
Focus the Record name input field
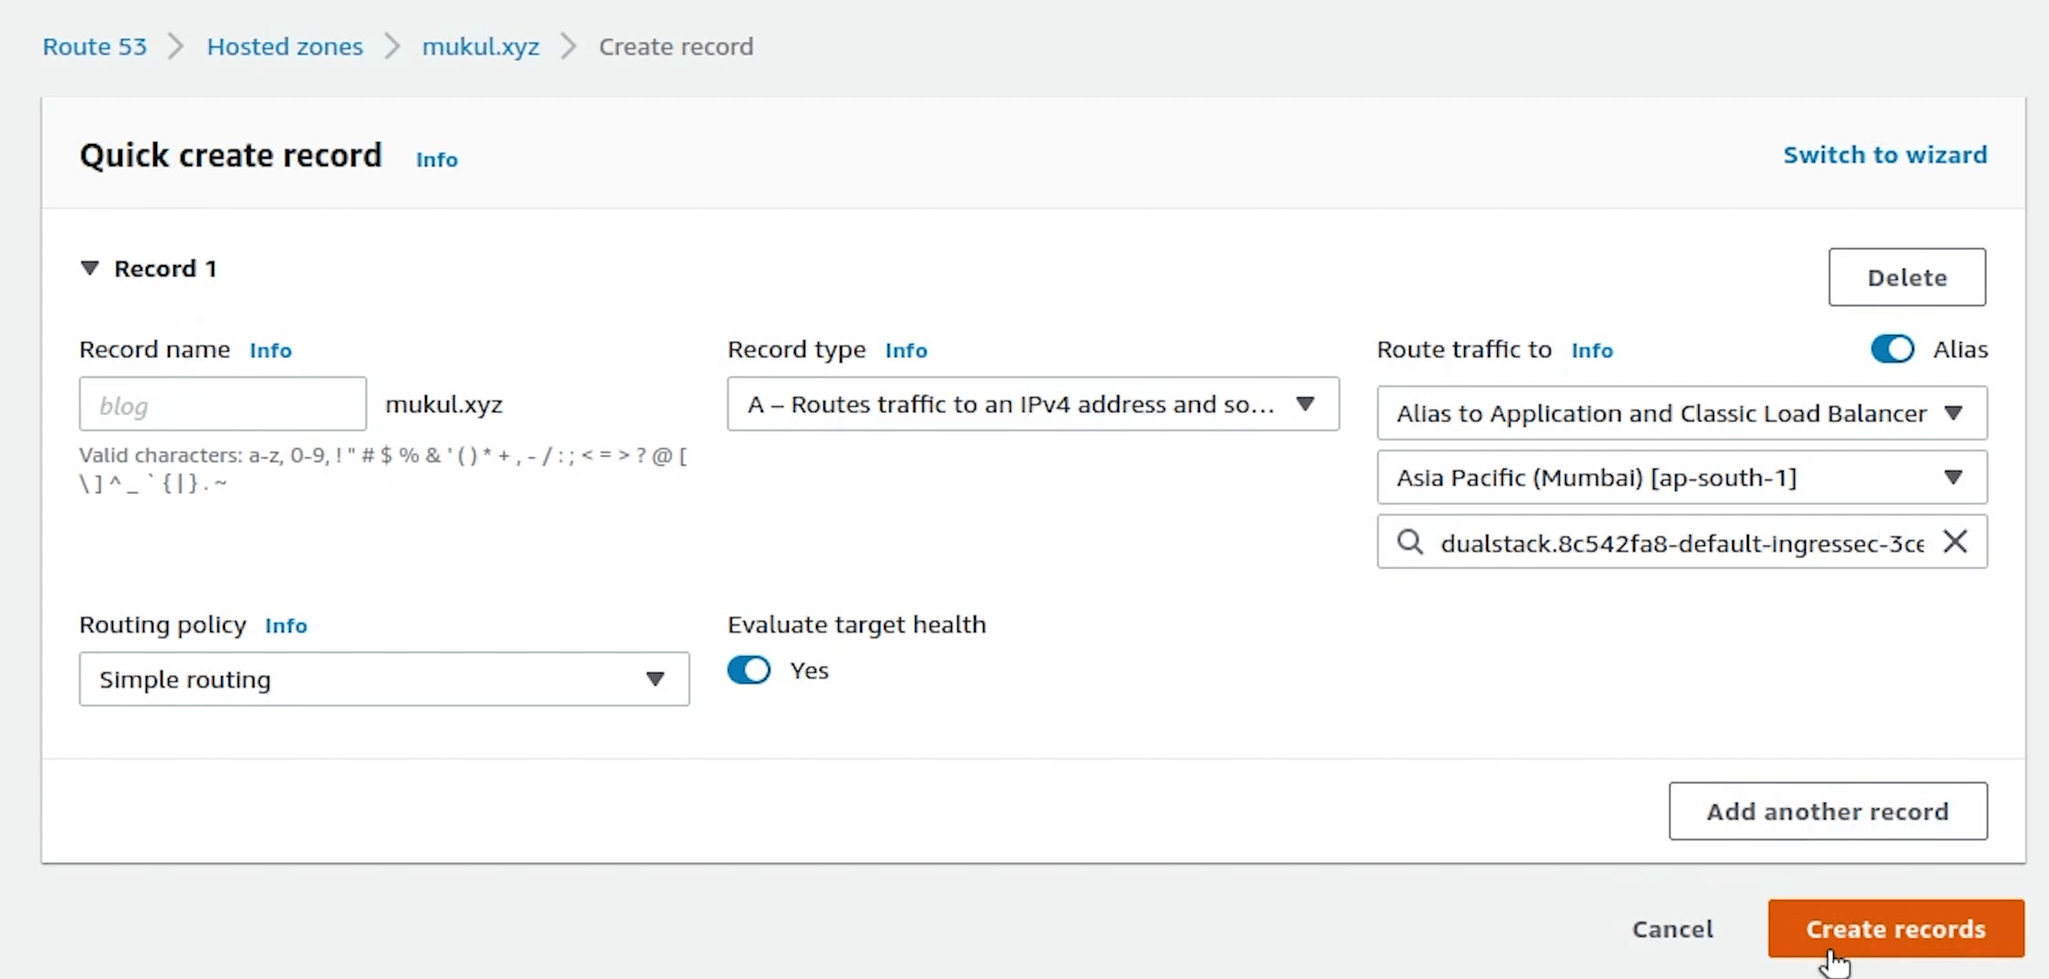point(223,405)
